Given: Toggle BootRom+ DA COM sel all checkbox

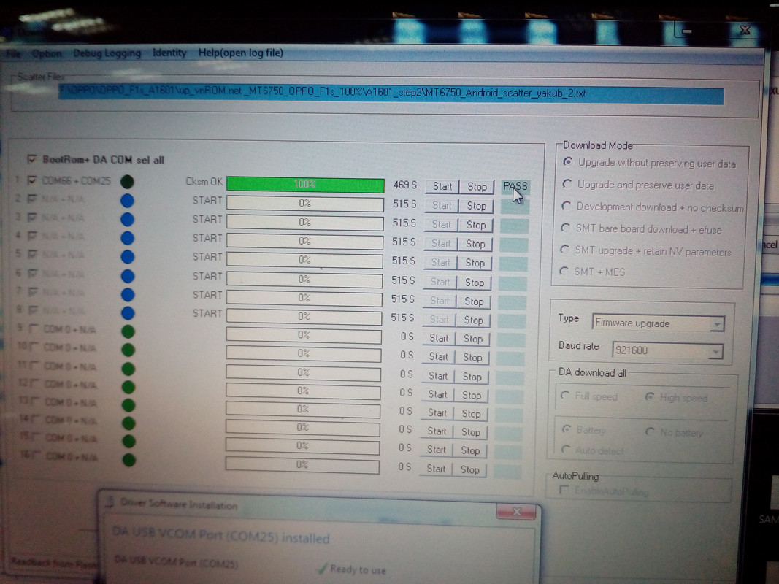Looking at the screenshot, I should [32, 159].
